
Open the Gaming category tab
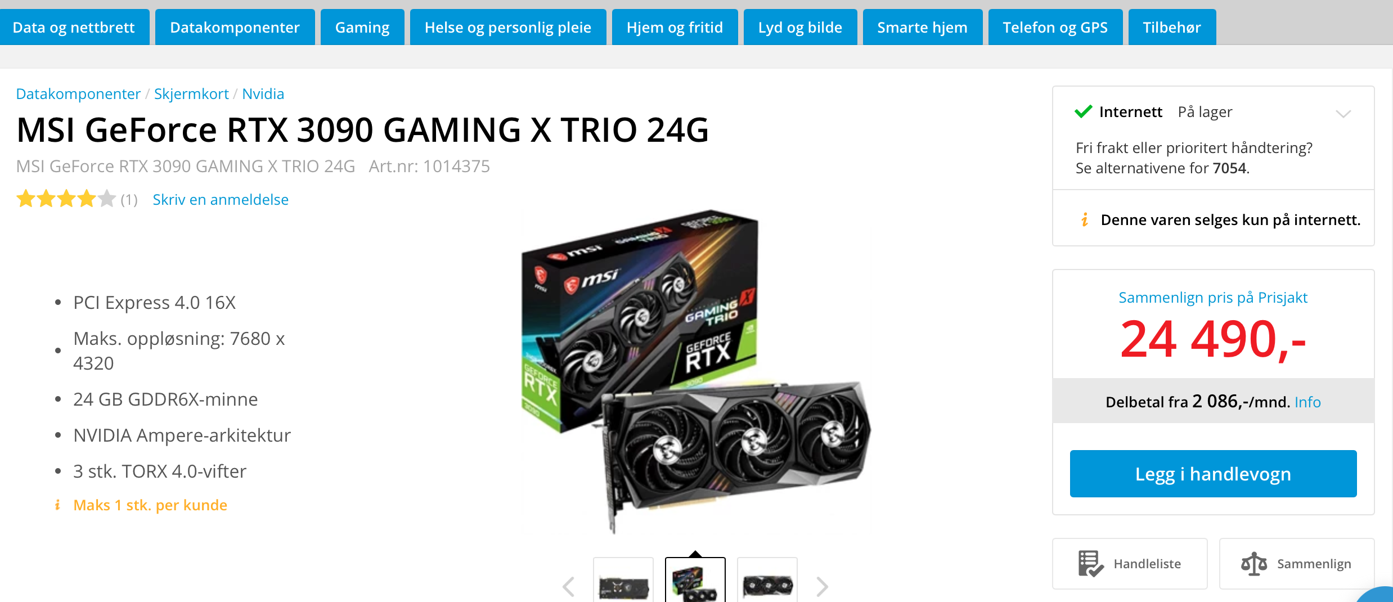click(362, 27)
